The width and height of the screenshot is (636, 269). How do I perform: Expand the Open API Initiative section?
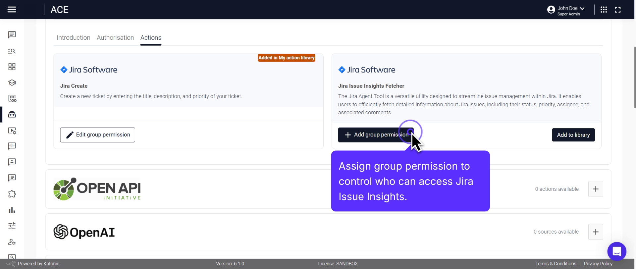coord(596,189)
